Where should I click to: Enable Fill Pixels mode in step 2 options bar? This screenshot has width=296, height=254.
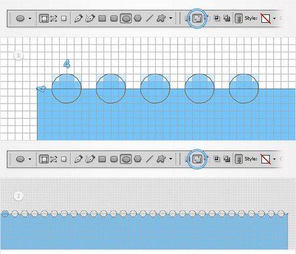[64, 159]
